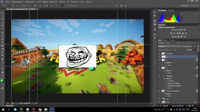
Task: Select the Lasso tool
Action: [2, 19]
